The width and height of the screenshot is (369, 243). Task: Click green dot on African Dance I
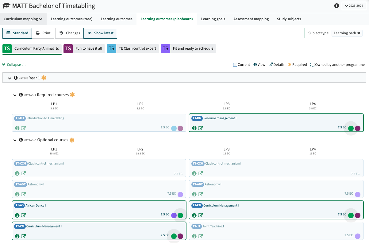pos(180,215)
